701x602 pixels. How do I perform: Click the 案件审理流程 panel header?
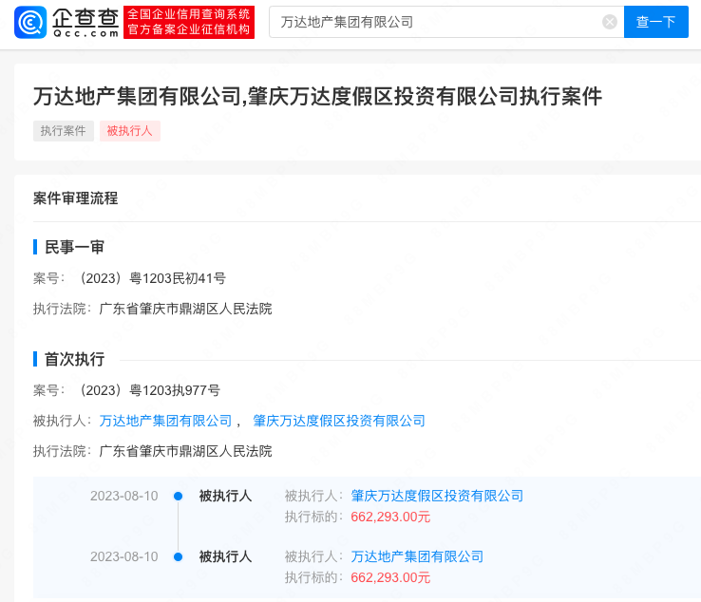(x=76, y=198)
